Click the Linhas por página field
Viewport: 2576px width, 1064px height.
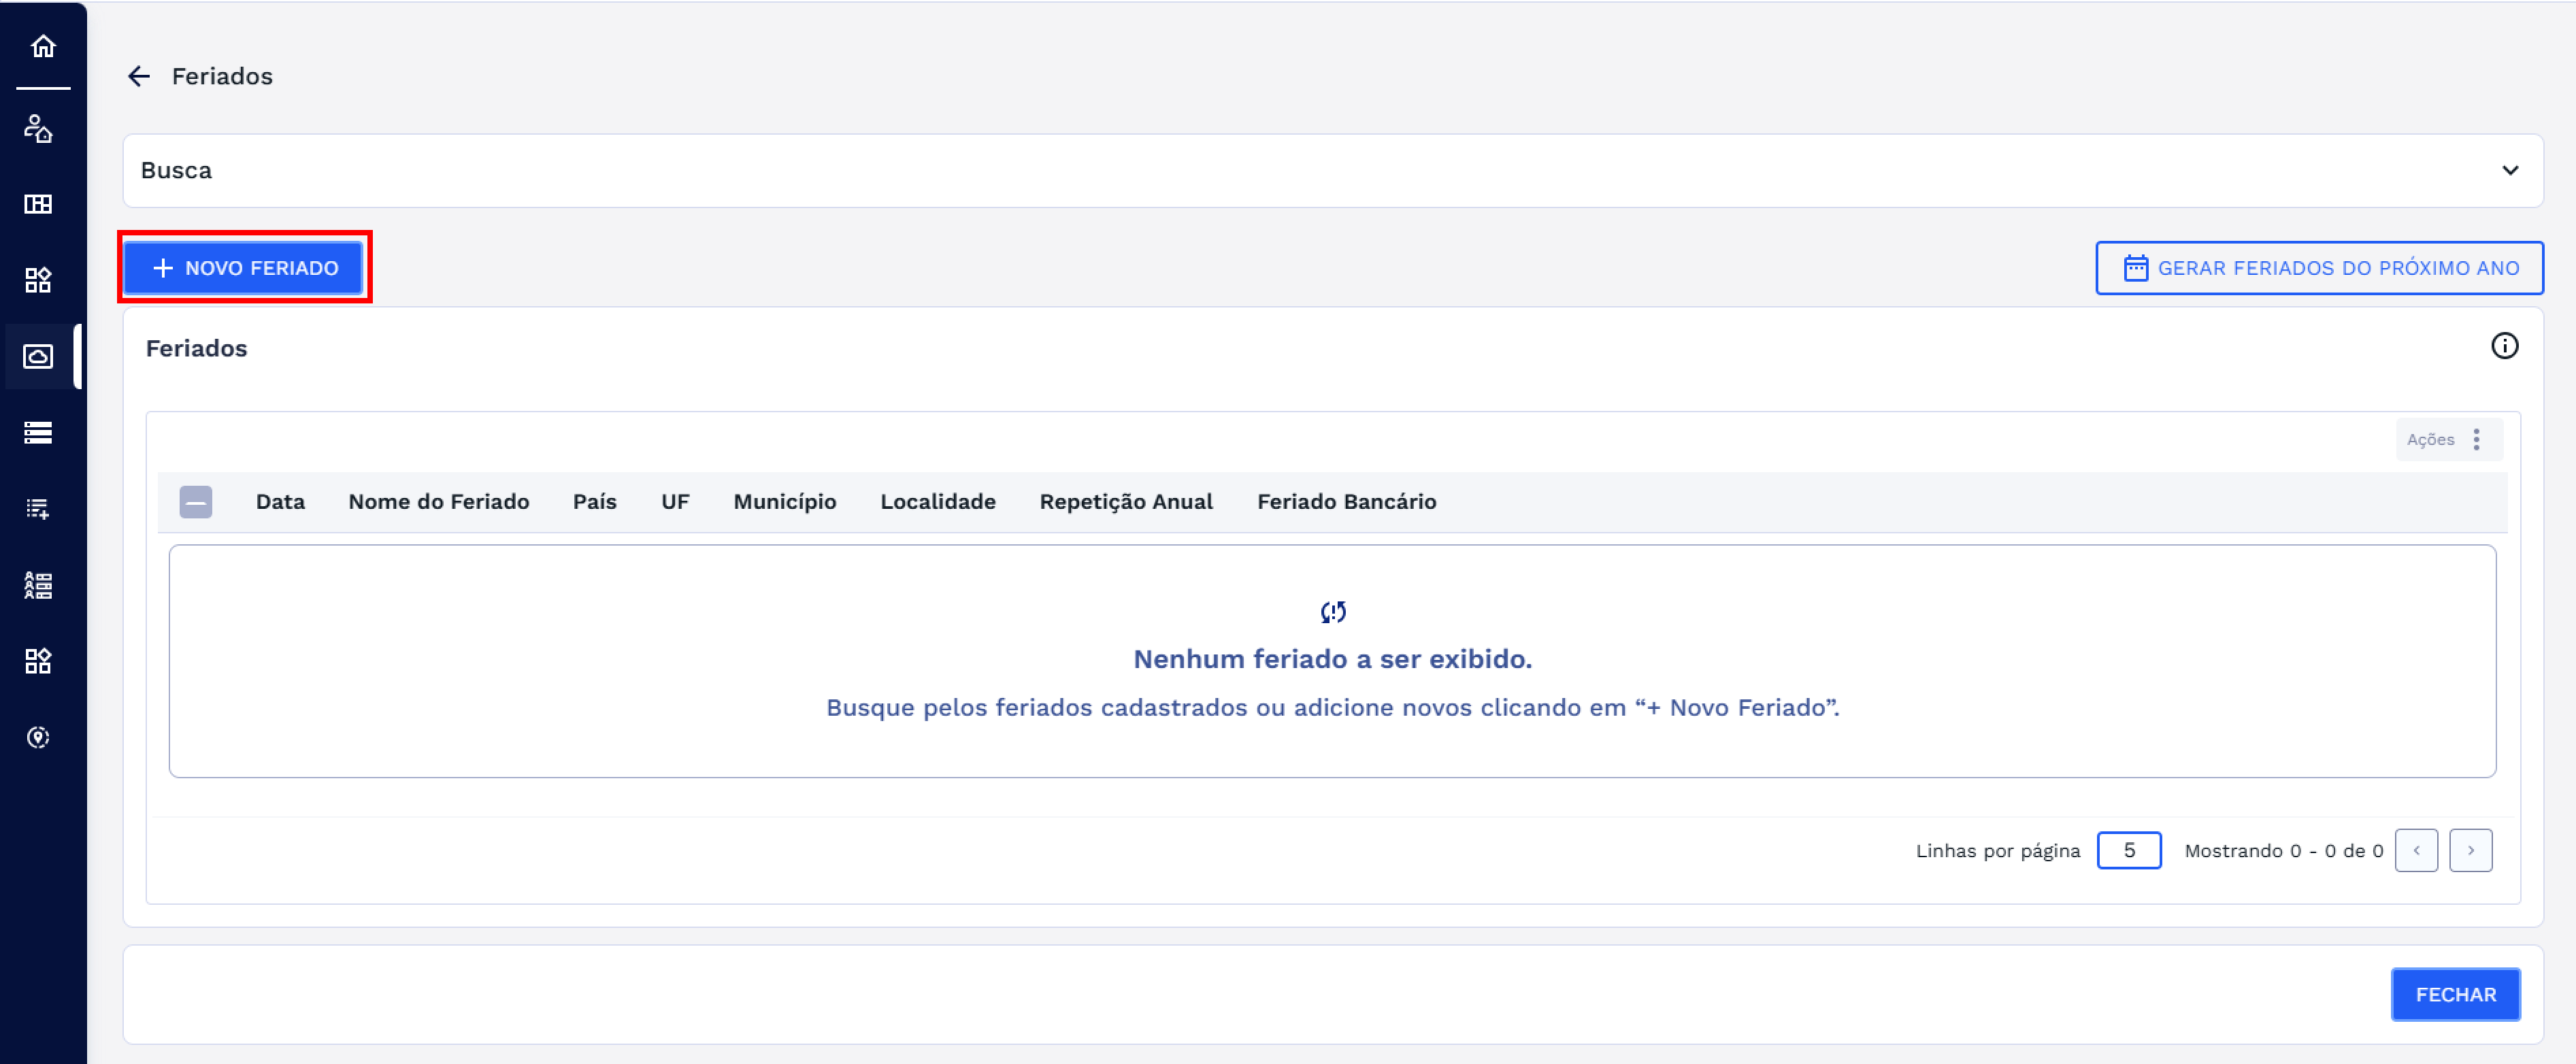tap(2128, 850)
